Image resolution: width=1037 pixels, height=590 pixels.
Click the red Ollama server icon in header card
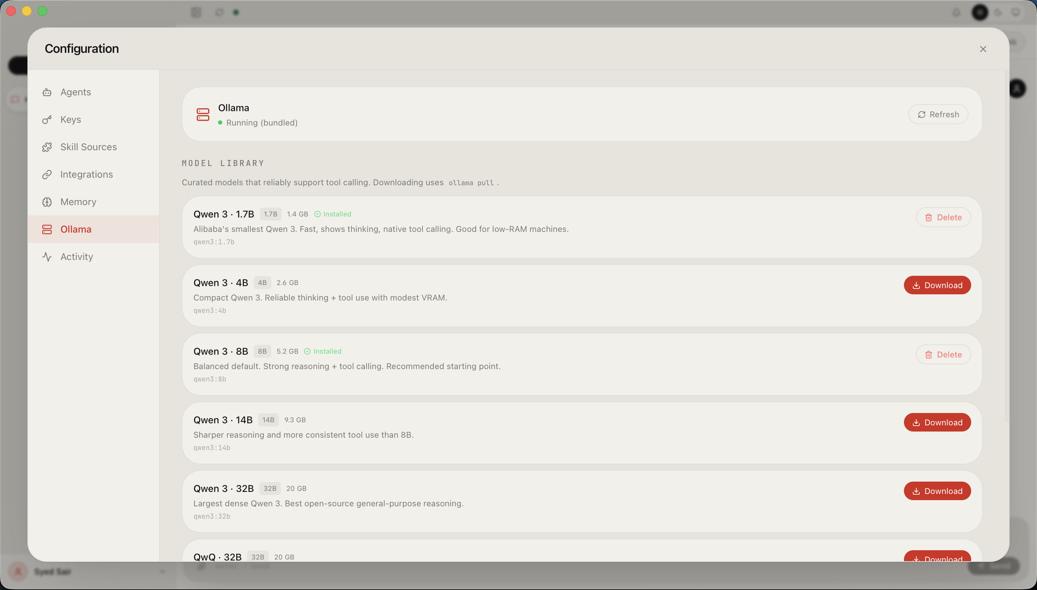coord(203,114)
